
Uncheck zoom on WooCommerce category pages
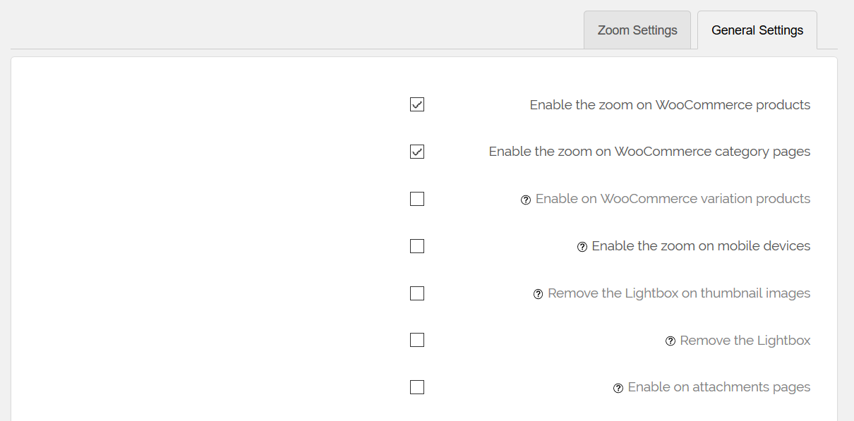[417, 152]
